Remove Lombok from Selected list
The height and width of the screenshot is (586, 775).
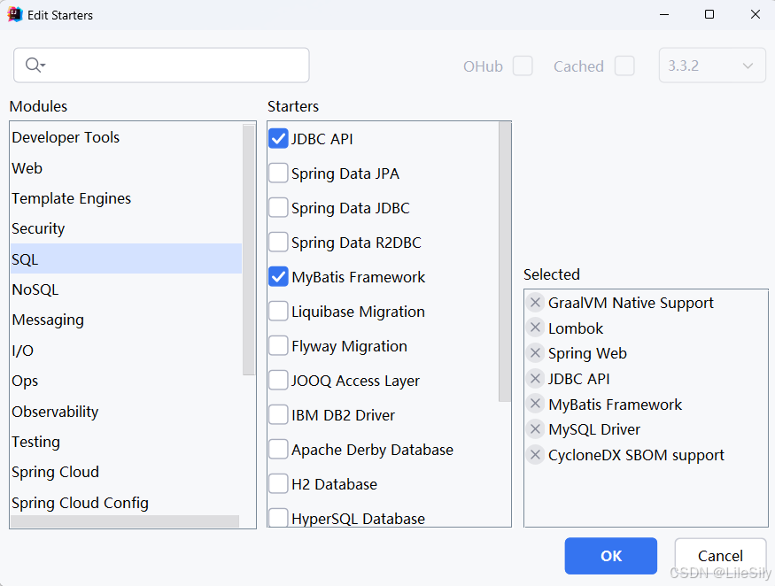tap(535, 328)
